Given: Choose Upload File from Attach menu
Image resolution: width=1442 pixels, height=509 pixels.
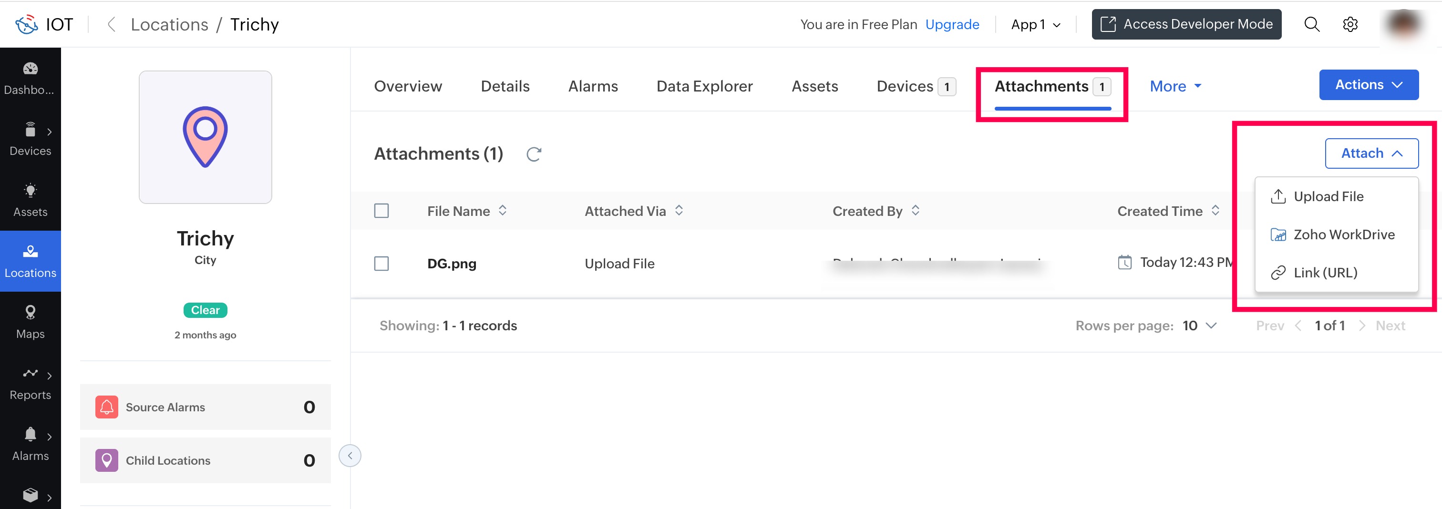Looking at the screenshot, I should click(x=1328, y=196).
